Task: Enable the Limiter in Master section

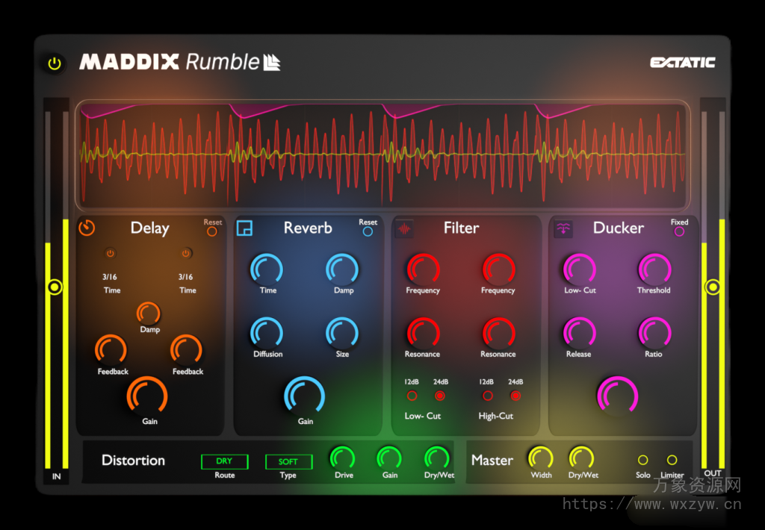Action: coord(671,461)
